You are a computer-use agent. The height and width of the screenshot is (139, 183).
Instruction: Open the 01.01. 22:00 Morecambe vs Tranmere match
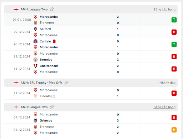point(91,20)
